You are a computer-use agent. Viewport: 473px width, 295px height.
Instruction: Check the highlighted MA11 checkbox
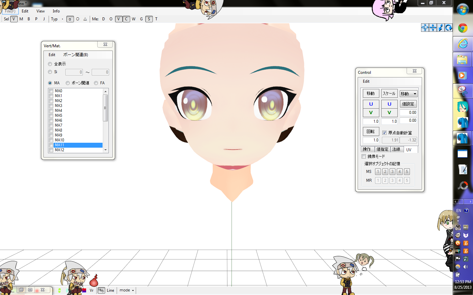(51, 145)
